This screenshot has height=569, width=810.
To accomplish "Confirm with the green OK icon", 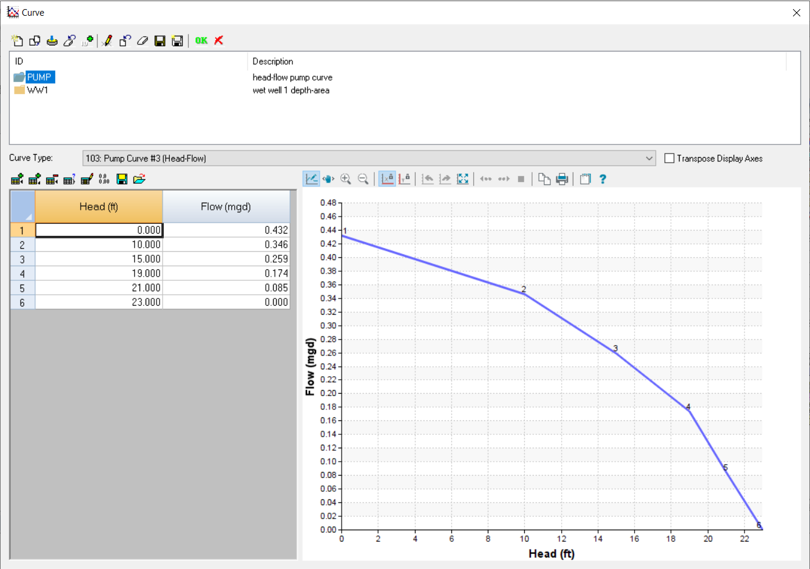I will pos(201,41).
